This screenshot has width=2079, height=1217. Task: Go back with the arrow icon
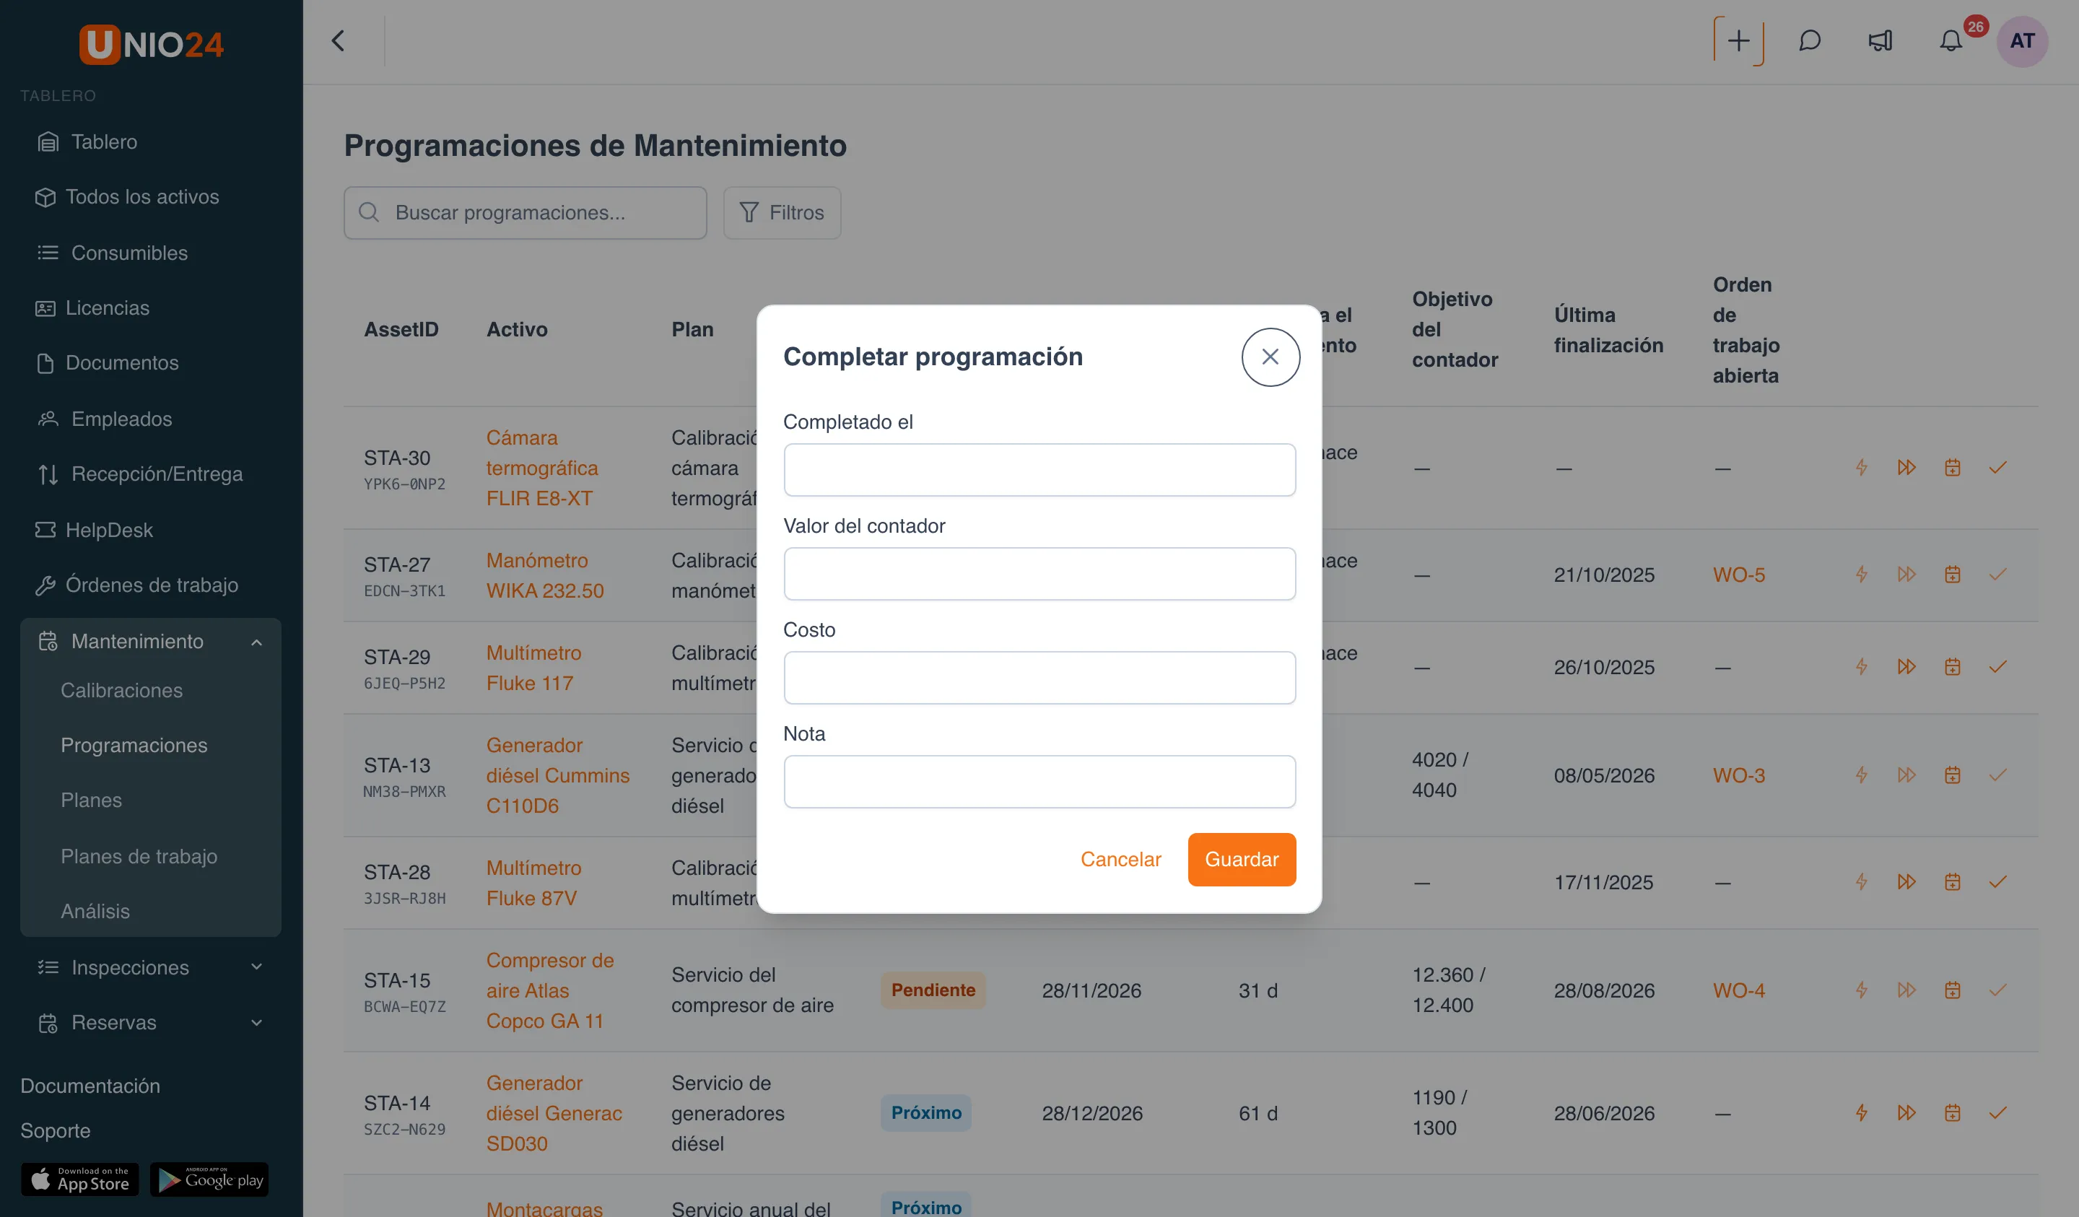339,41
